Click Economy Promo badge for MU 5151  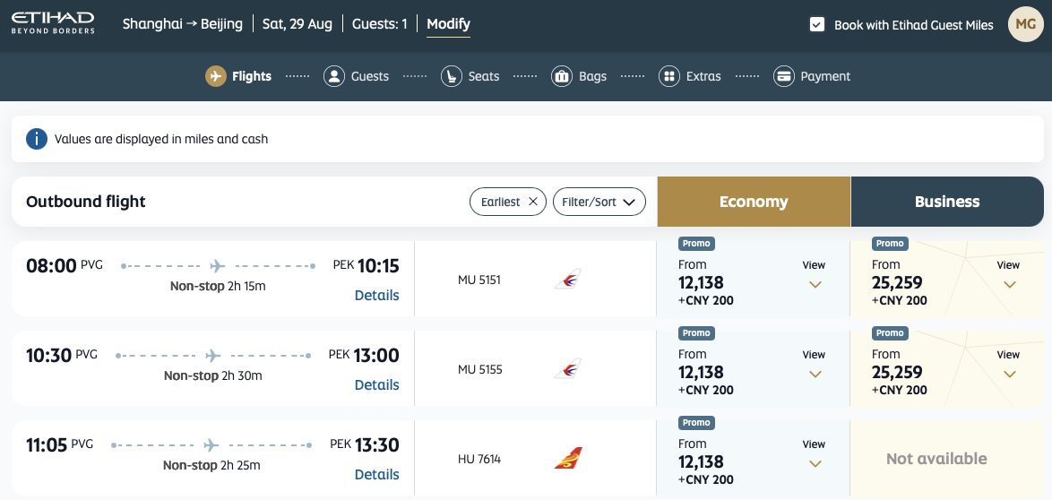[x=696, y=244]
